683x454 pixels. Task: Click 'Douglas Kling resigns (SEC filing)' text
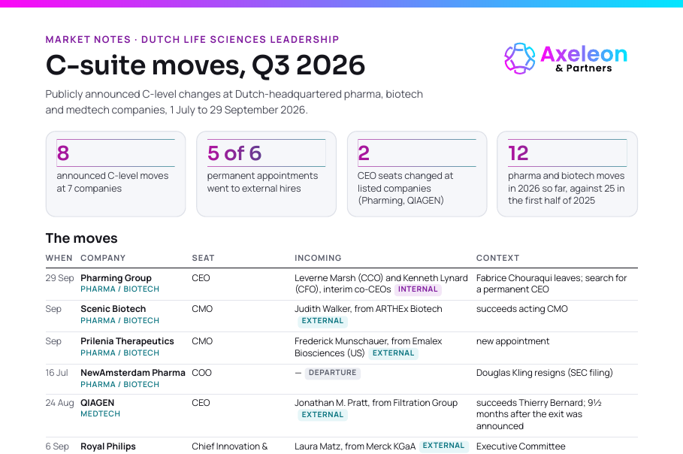tap(545, 373)
